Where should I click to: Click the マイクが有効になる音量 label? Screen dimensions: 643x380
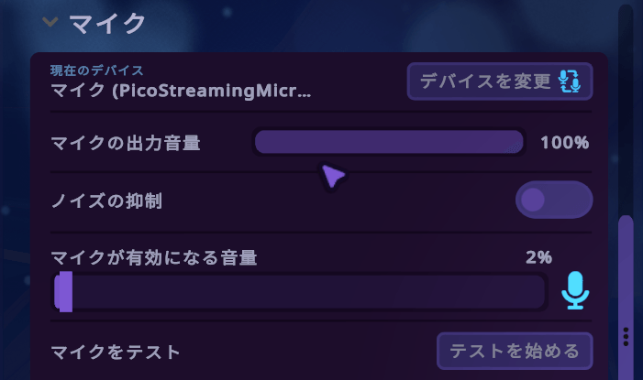coord(154,258)
